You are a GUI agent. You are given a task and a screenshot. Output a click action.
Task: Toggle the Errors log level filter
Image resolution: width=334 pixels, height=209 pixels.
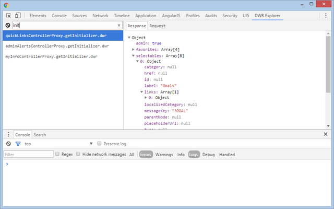tap(146, 154)
